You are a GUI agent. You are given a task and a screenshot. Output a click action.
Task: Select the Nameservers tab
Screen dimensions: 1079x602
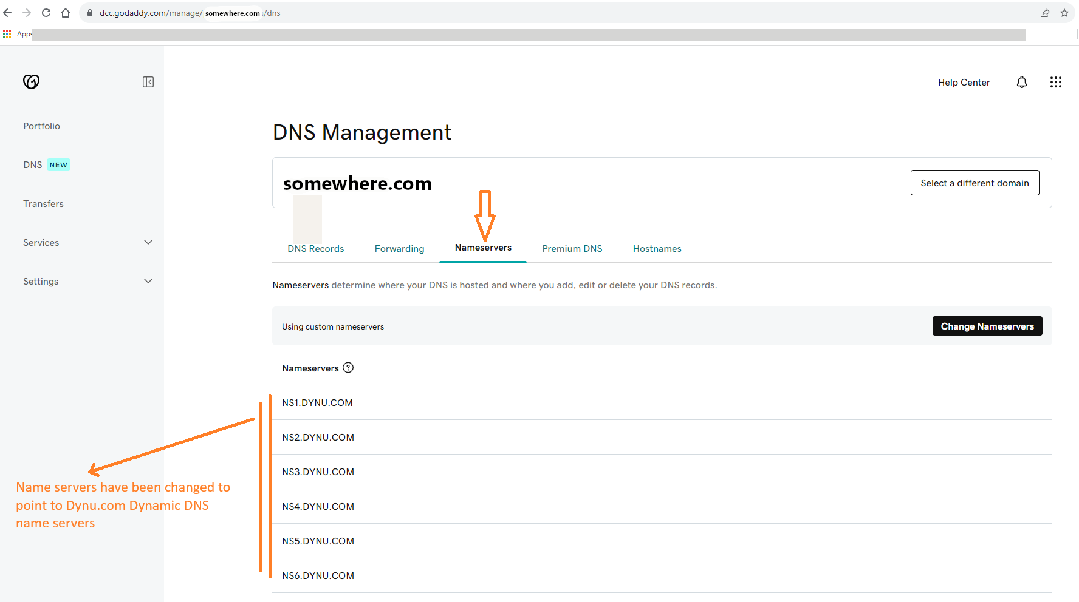[x=483, y=248]
